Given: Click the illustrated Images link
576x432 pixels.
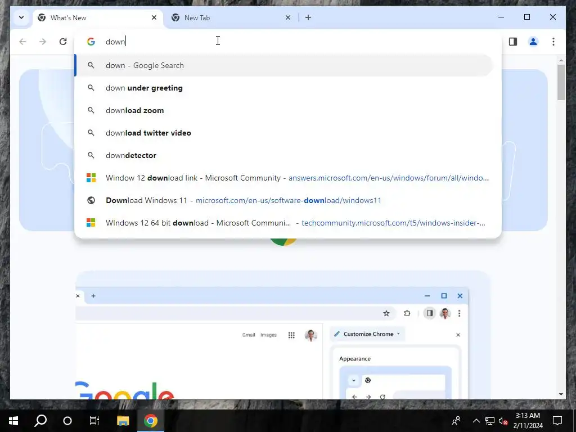Looking at the screenshot, I should [x=268, y=335].
